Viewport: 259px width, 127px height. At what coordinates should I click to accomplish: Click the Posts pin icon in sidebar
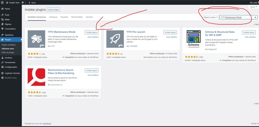click(3, 15)
